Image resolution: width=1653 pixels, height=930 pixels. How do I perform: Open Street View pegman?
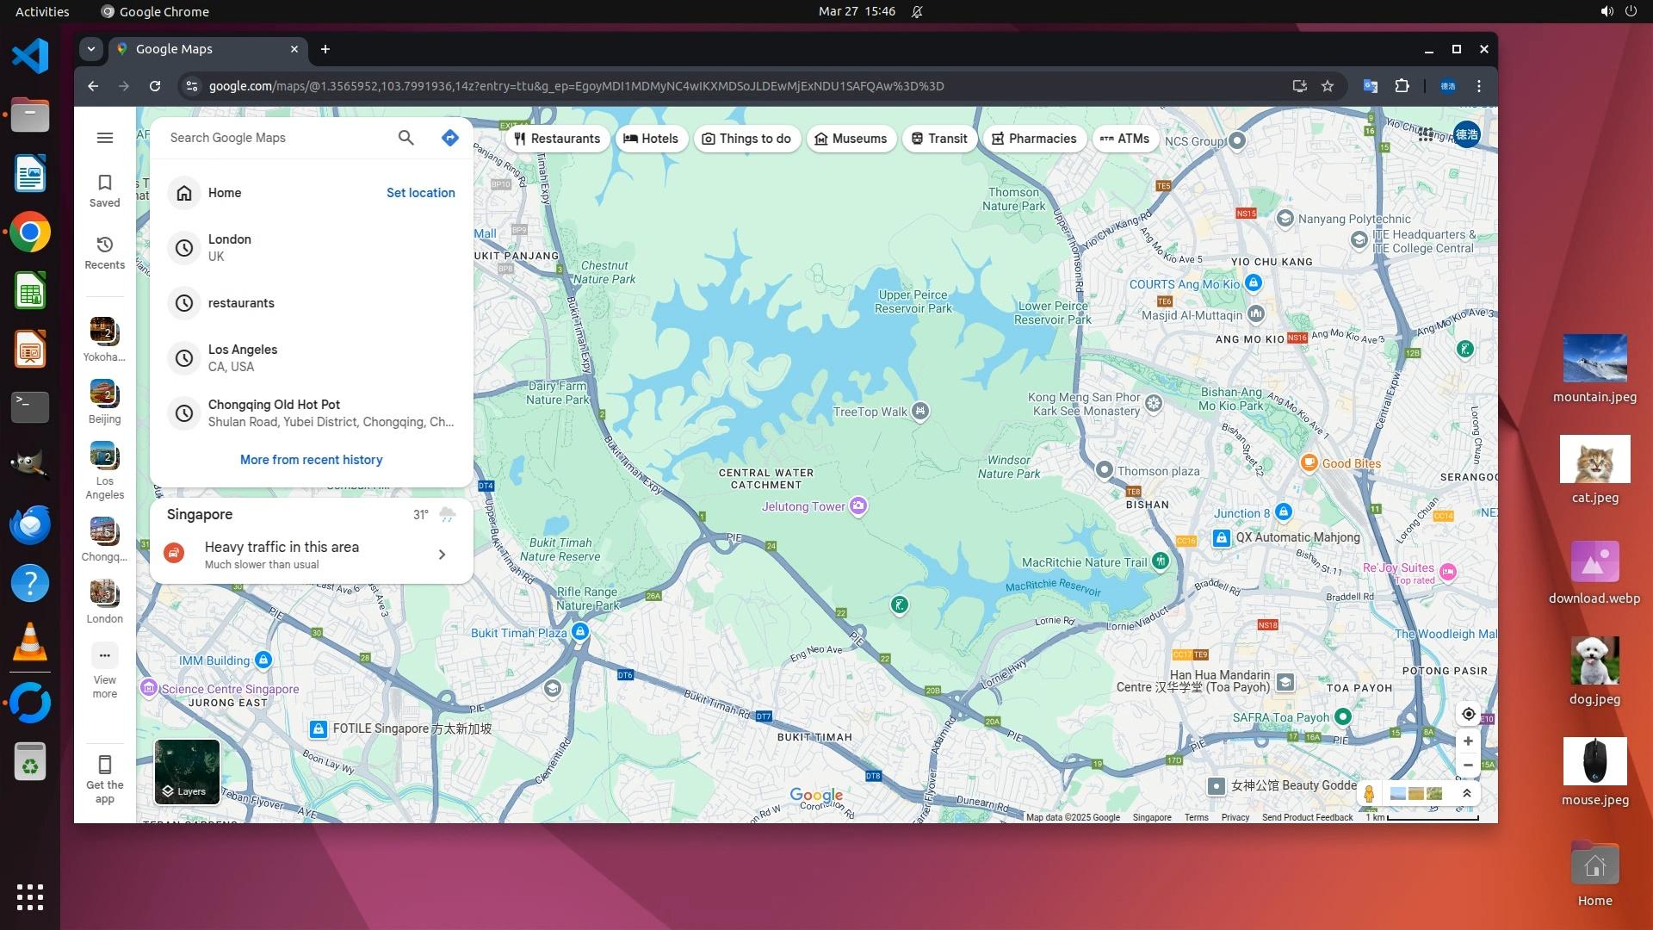tap(1369, 793)
